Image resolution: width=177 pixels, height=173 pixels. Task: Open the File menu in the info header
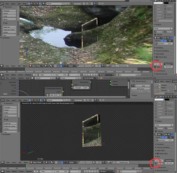click(7, 78)
